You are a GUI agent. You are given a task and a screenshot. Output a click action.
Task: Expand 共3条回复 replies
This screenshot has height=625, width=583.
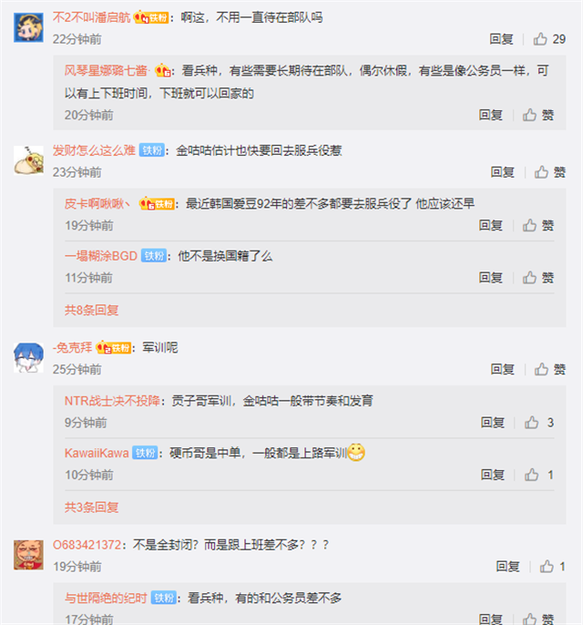92,507
